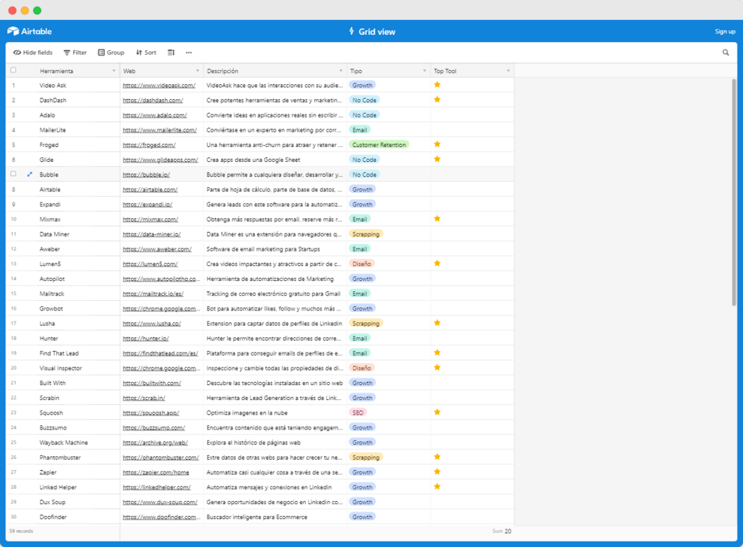Click the star in the Video Ask row
This screenshot has width=743, height=547.
437,85
